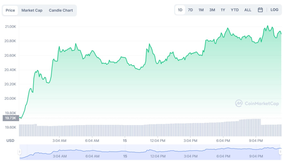Click the price line peak near 21.00K
Viewport: 283px width, 161px height.
(x=267, y=26)
